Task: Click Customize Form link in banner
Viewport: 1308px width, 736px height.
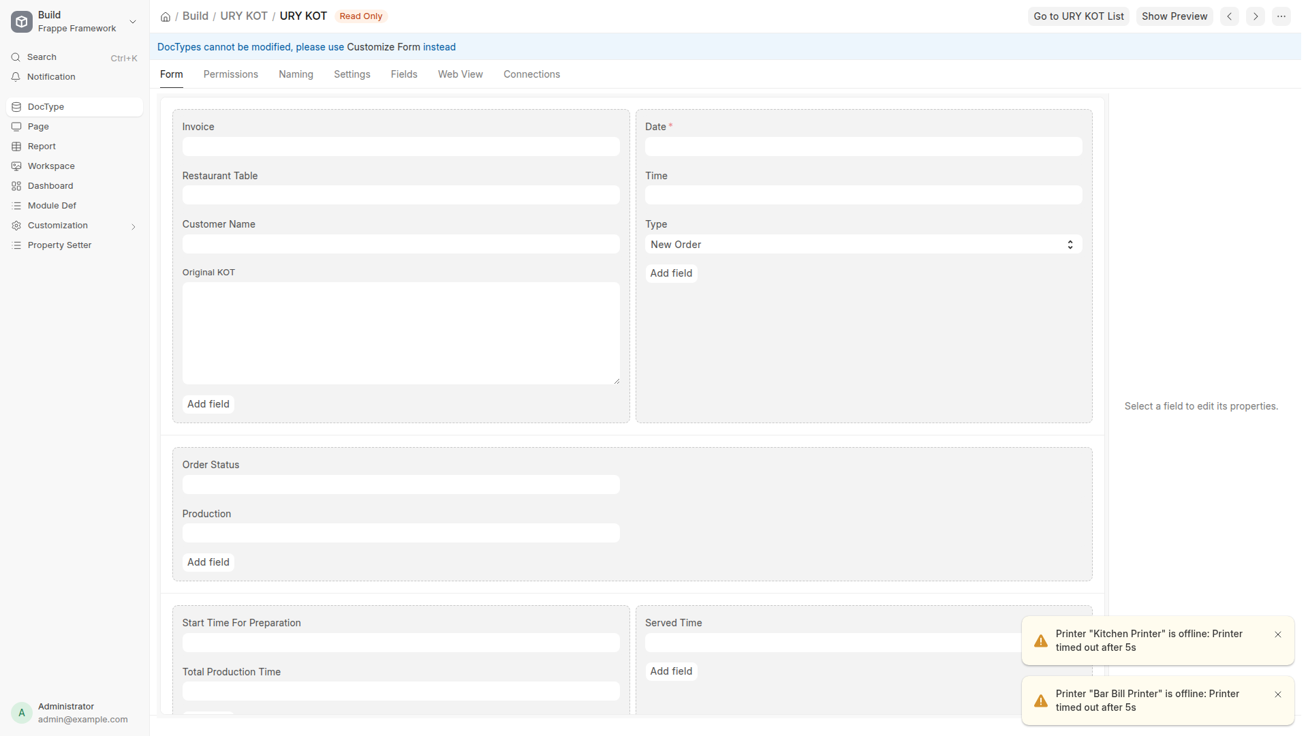Action: point(384,47)
